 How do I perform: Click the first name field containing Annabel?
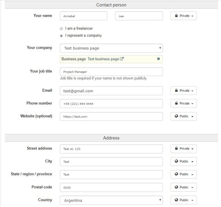pos(83,16)
